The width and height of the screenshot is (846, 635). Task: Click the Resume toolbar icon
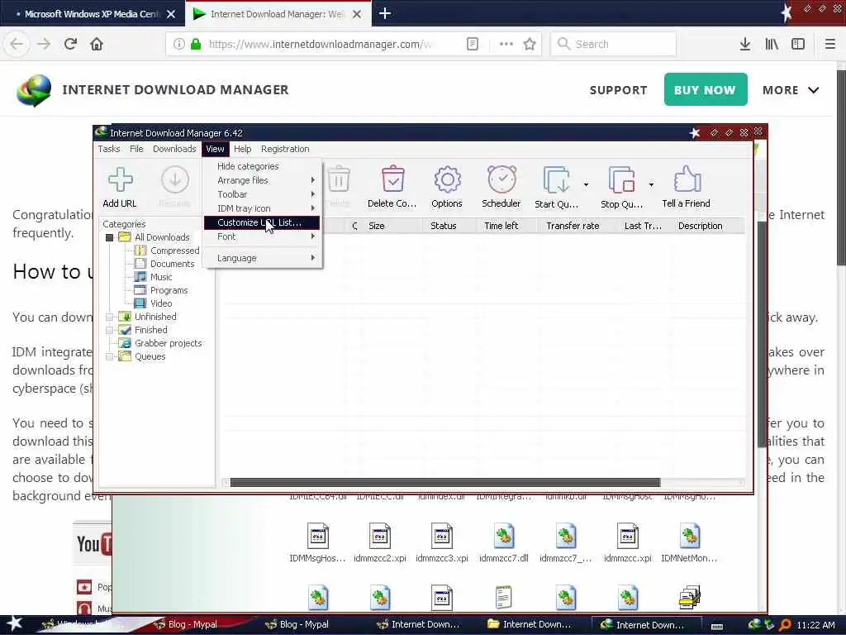pyautogui.click(x=175, y=179)
